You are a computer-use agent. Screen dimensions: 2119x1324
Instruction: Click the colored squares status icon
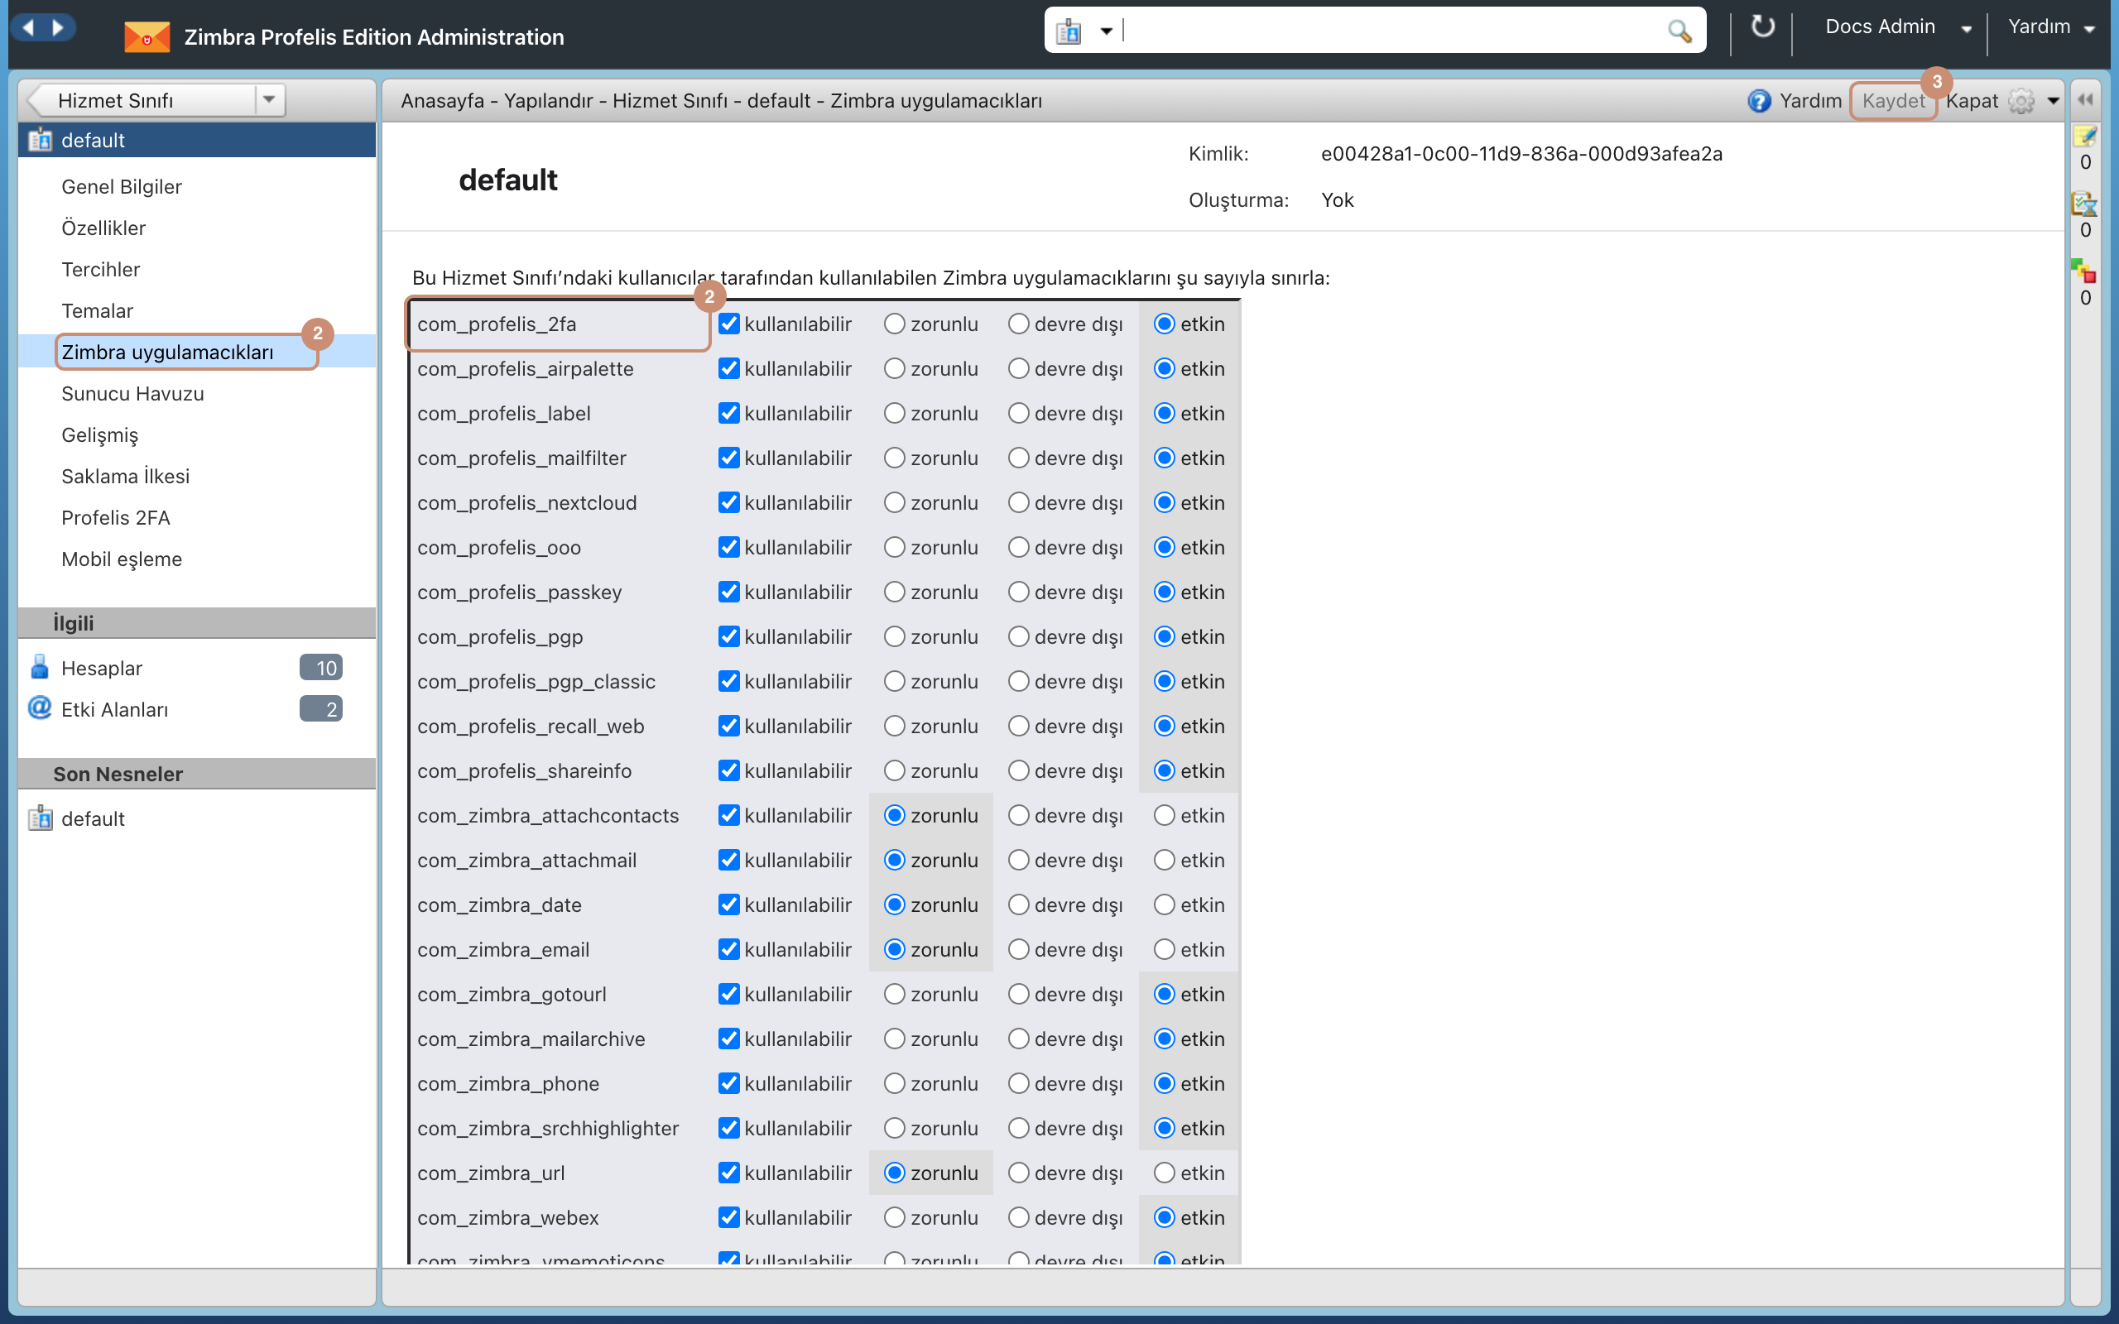pyautogui.click(x=2084, y=271)
